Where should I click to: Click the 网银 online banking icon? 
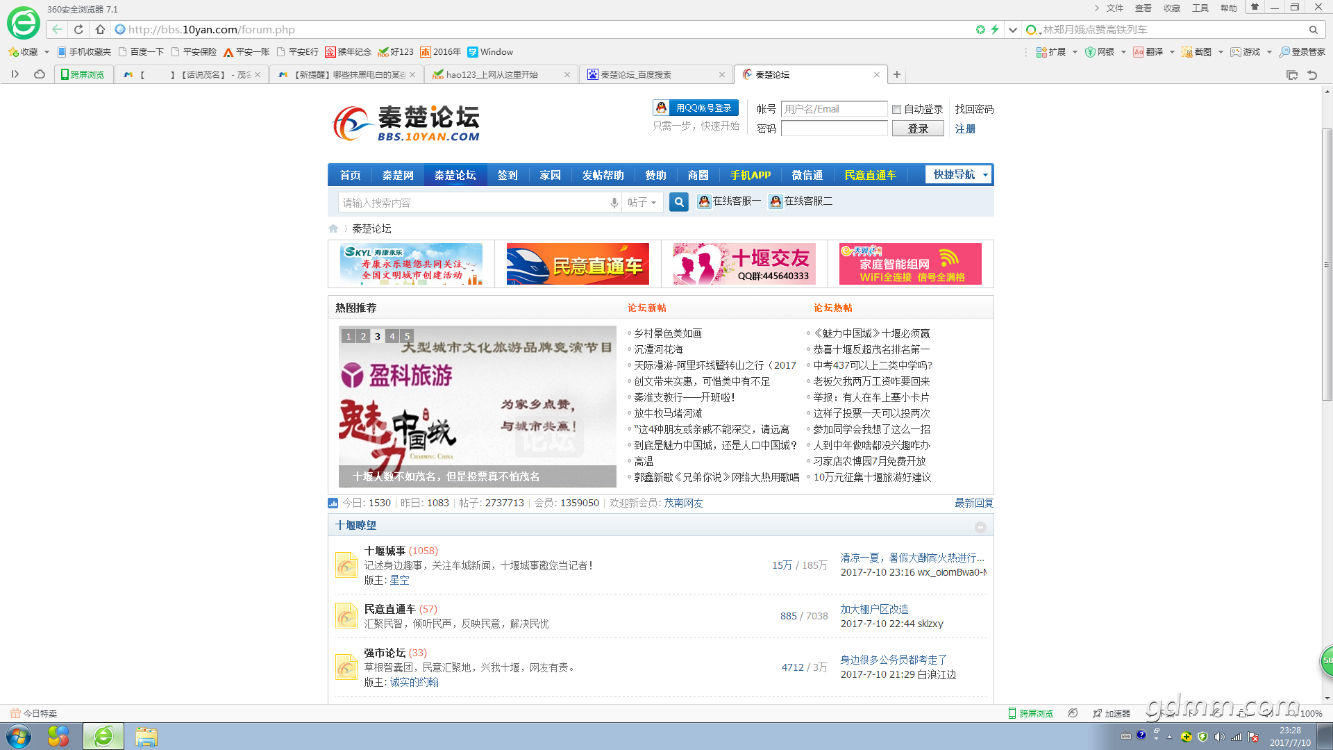[x=1100, y=52]
